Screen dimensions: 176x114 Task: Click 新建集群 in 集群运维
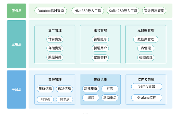coord(91,89)
